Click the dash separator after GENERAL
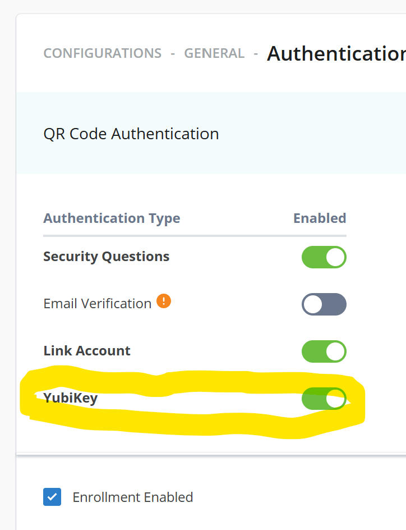This screenshot has height=530, width=406. tap(256, 53)
